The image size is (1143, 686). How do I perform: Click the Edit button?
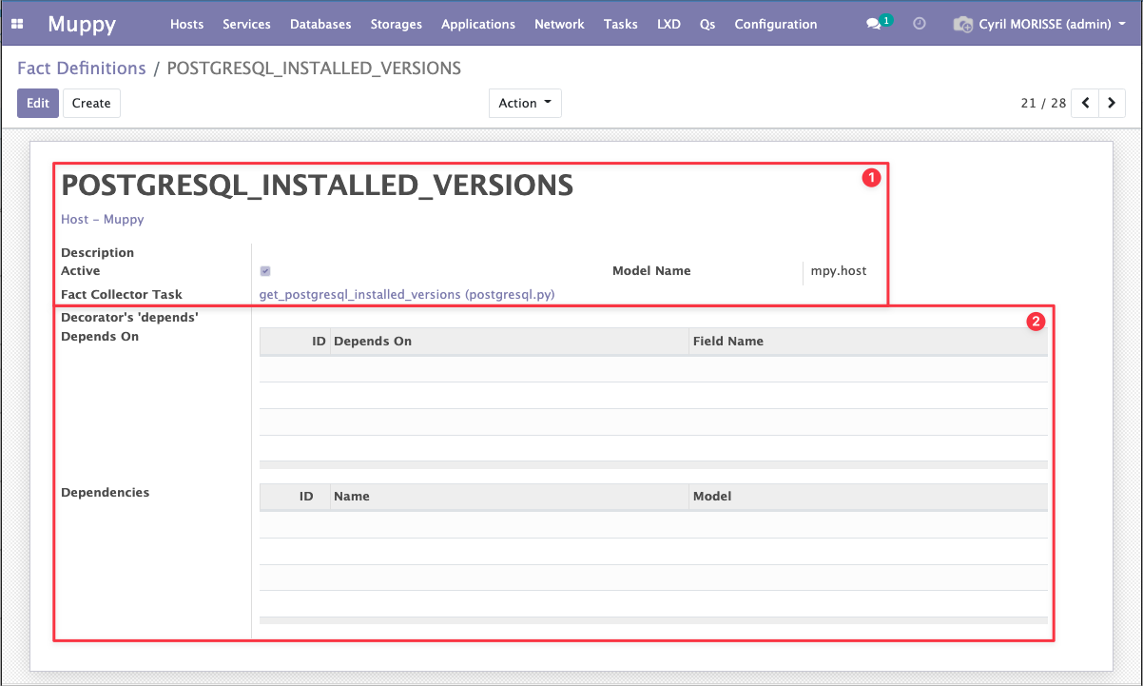38,103
